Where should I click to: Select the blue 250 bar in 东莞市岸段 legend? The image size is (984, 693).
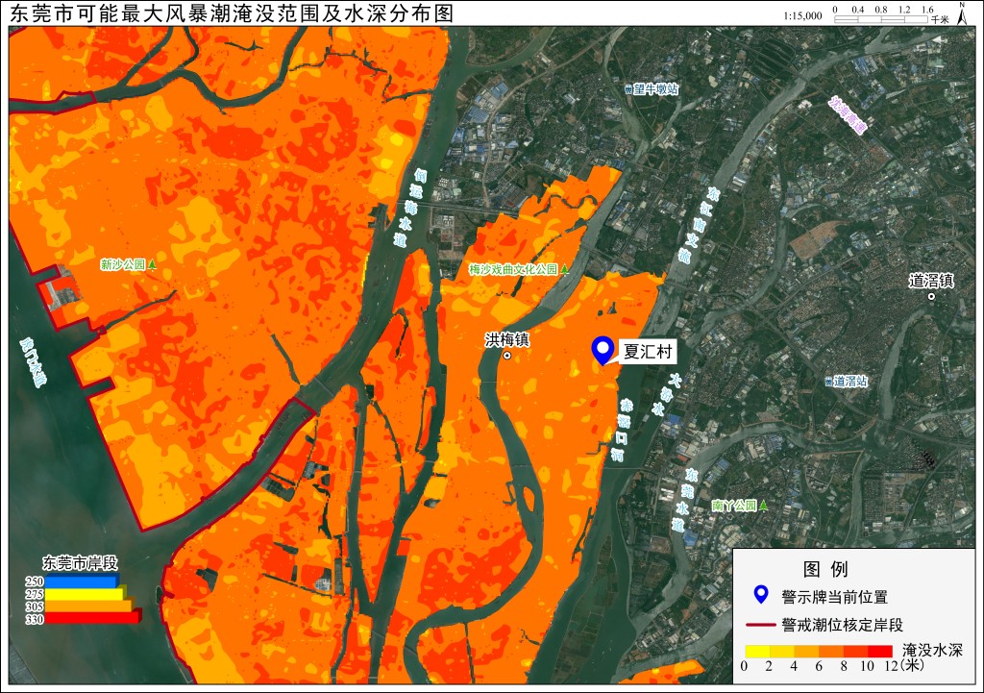81,582
